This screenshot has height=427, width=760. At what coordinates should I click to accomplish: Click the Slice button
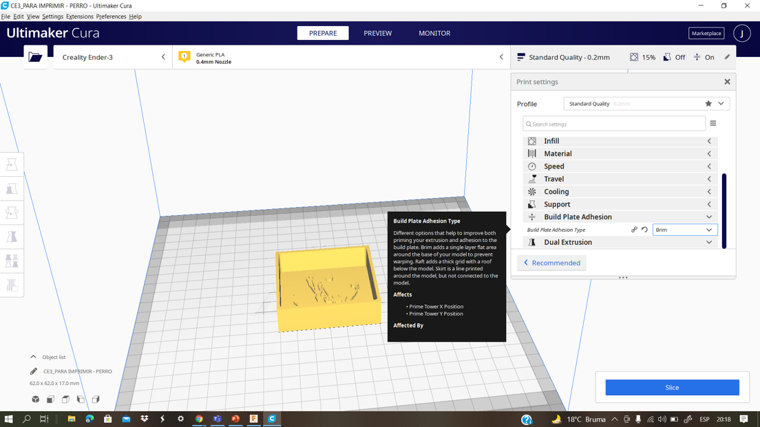[672, 387]
